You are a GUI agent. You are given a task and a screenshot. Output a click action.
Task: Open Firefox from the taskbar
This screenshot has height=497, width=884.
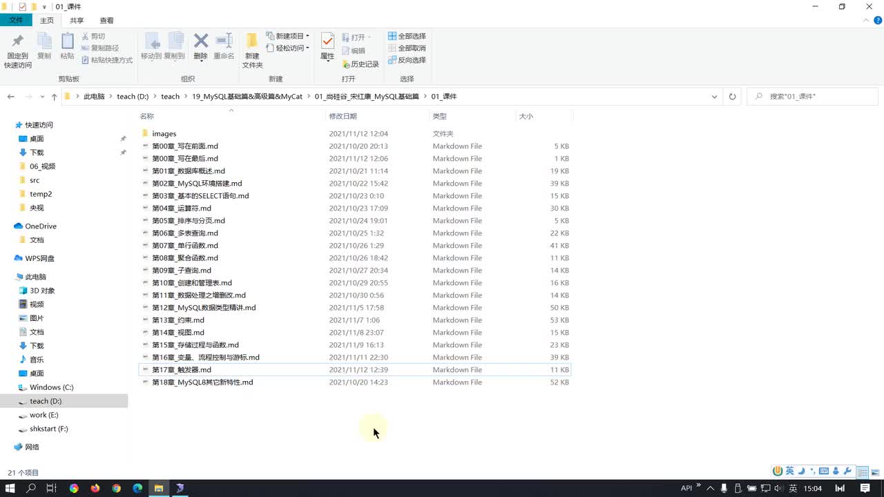pyautogui.click(x=95, y=488)
